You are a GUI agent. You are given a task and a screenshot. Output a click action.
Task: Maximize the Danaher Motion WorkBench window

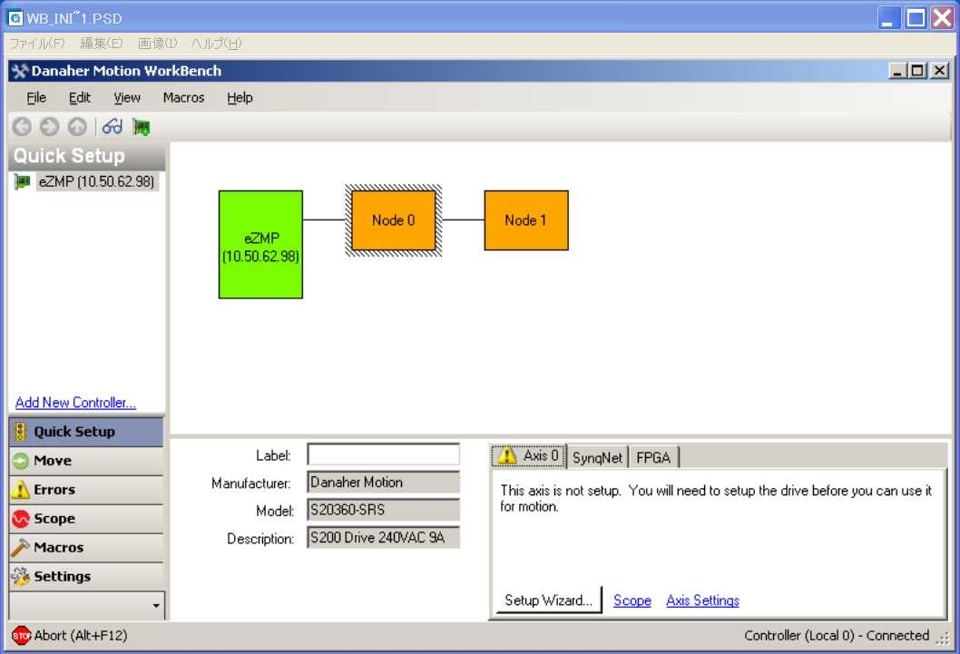click(917, 71)
